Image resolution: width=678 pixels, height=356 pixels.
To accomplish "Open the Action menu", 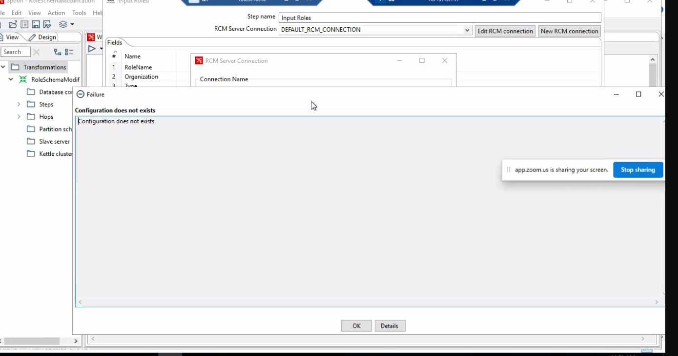I will (56, 13).
